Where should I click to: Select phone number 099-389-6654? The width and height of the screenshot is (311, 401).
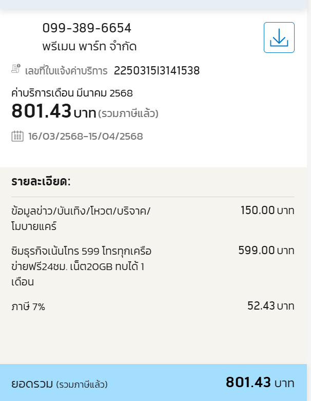(87, 28)
